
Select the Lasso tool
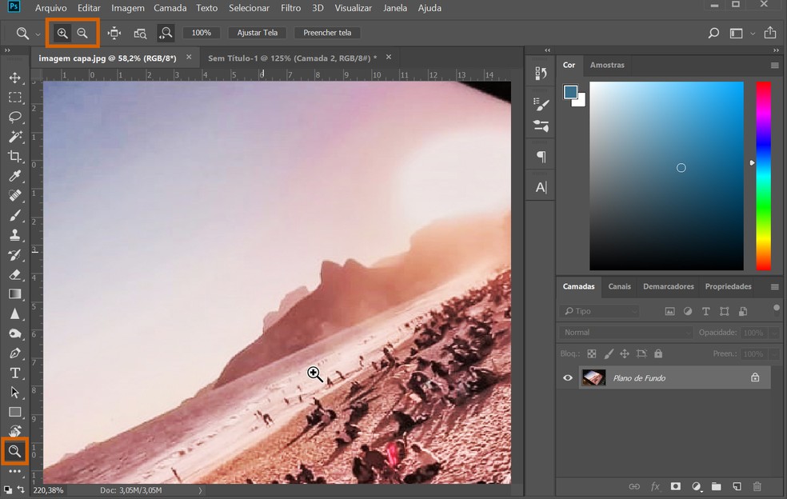(x=14, y=117)
